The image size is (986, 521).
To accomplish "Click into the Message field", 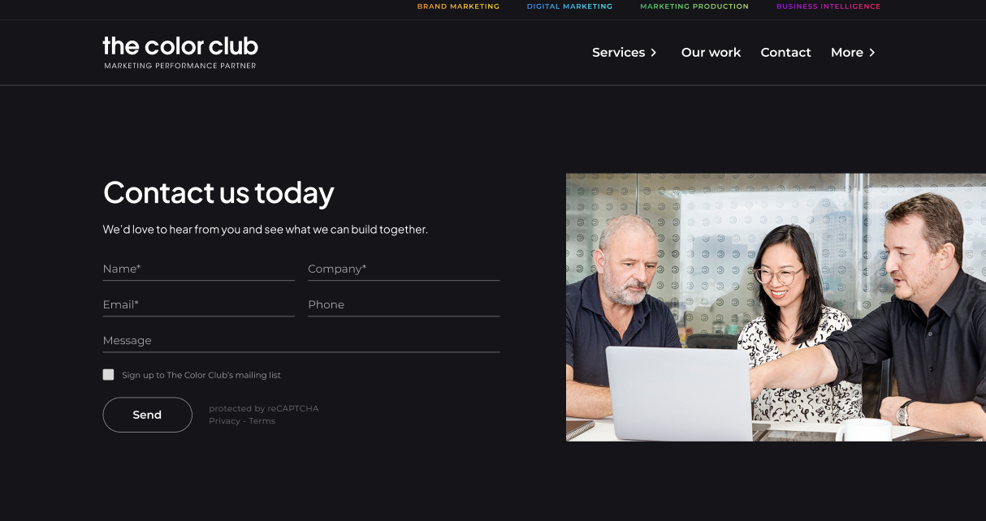I will point(301,340).
